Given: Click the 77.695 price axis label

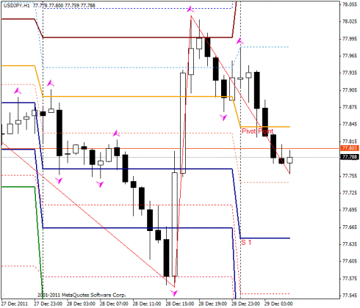Looking at the screenshot, I should coord(350,210).
